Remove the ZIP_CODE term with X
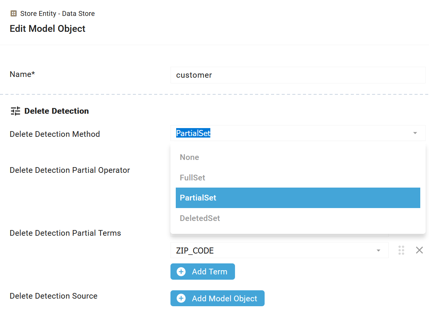The height and width of the screenshot is (310, 429). coord(419,250)
